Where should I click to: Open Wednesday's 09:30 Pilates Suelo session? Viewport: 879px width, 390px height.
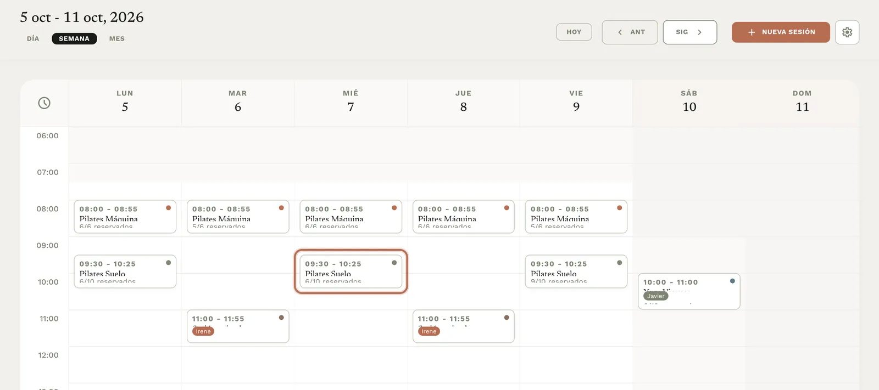tap(351, 272)
